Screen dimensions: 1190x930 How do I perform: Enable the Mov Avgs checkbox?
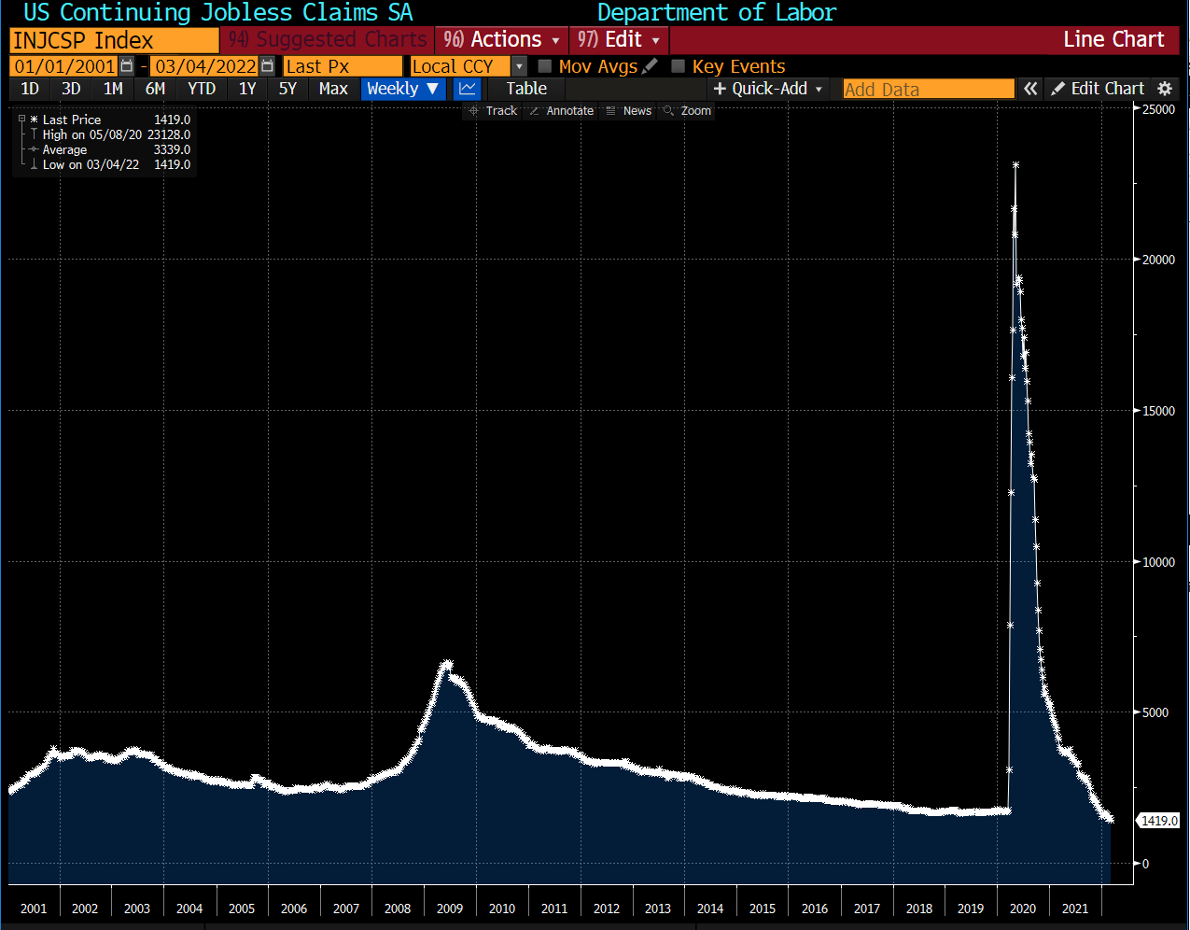(545, 66)
